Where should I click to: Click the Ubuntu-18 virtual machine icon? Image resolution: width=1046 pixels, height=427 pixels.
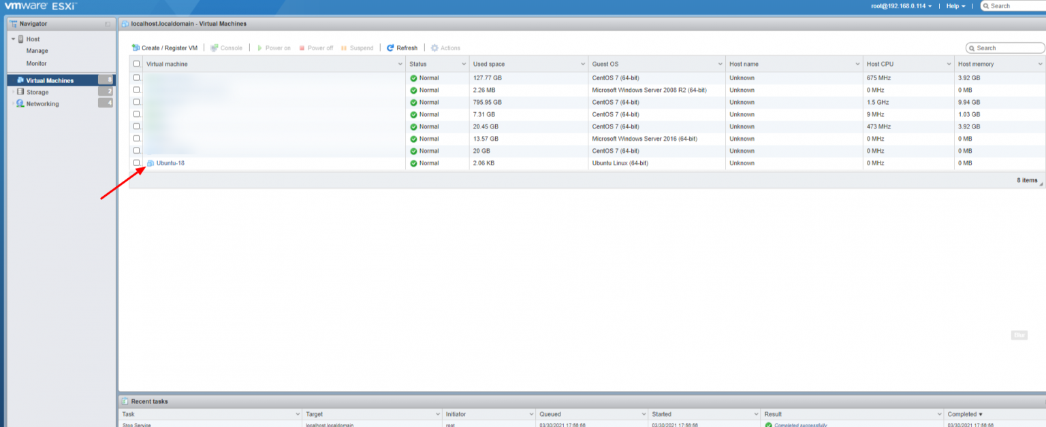pyautogui.click(x=150, y=163)
